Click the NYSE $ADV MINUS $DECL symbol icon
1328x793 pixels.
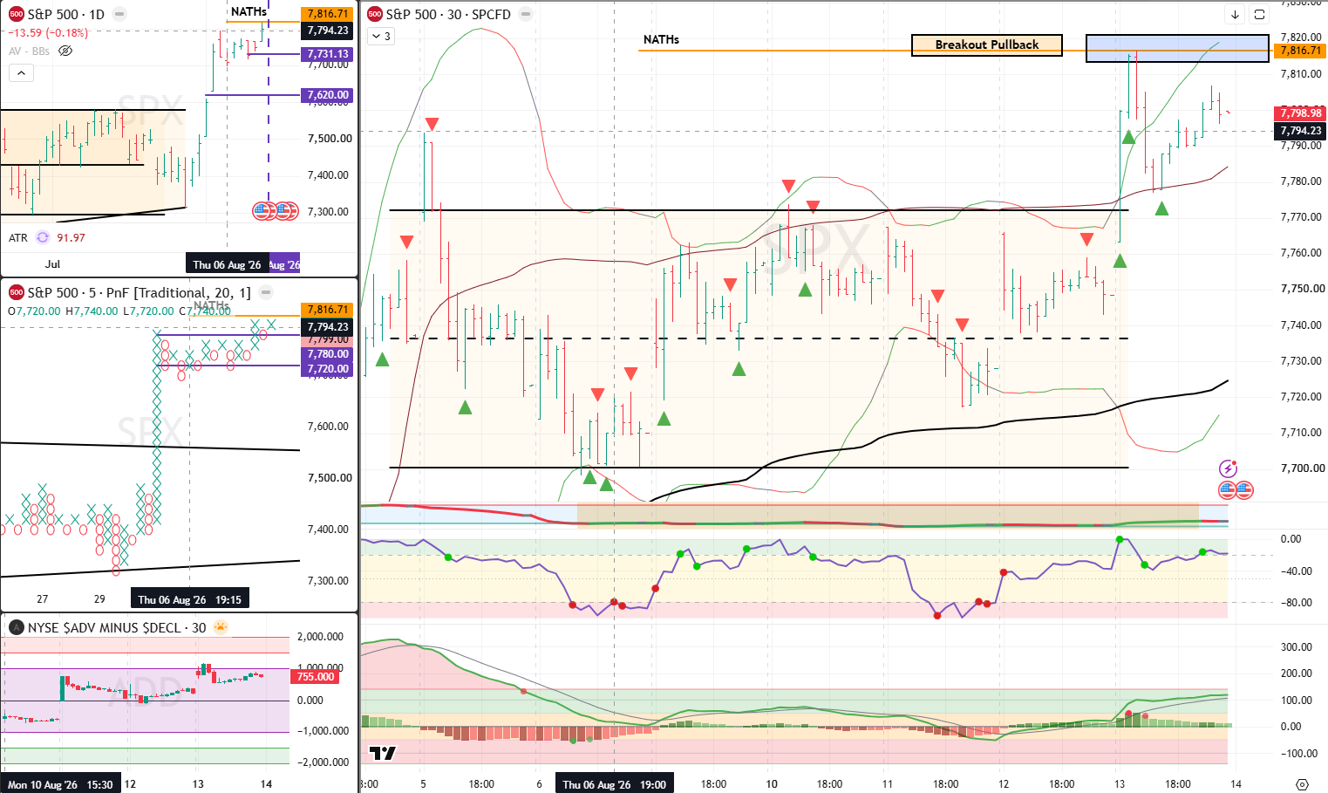click(x=16, y=627)
